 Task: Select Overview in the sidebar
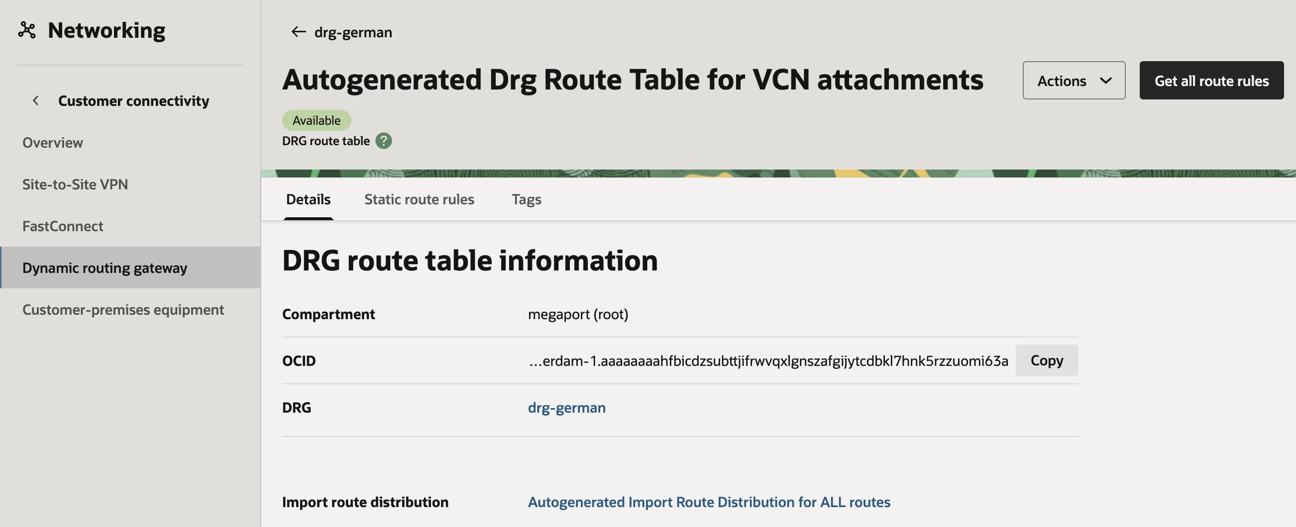click(x=52, y=142)
